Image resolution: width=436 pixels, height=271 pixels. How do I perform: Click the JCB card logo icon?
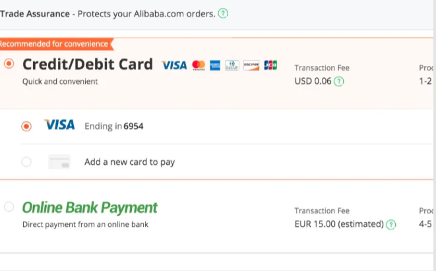pyautogui.click(x=270, y=65)
